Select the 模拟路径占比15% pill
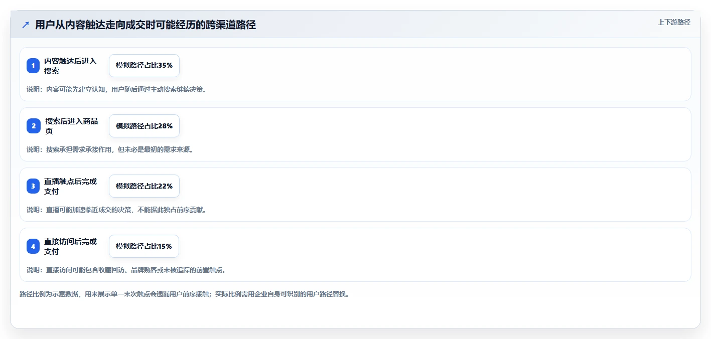Screen dimensions: 711x339 pyautogui.click(x=144, y=246)
